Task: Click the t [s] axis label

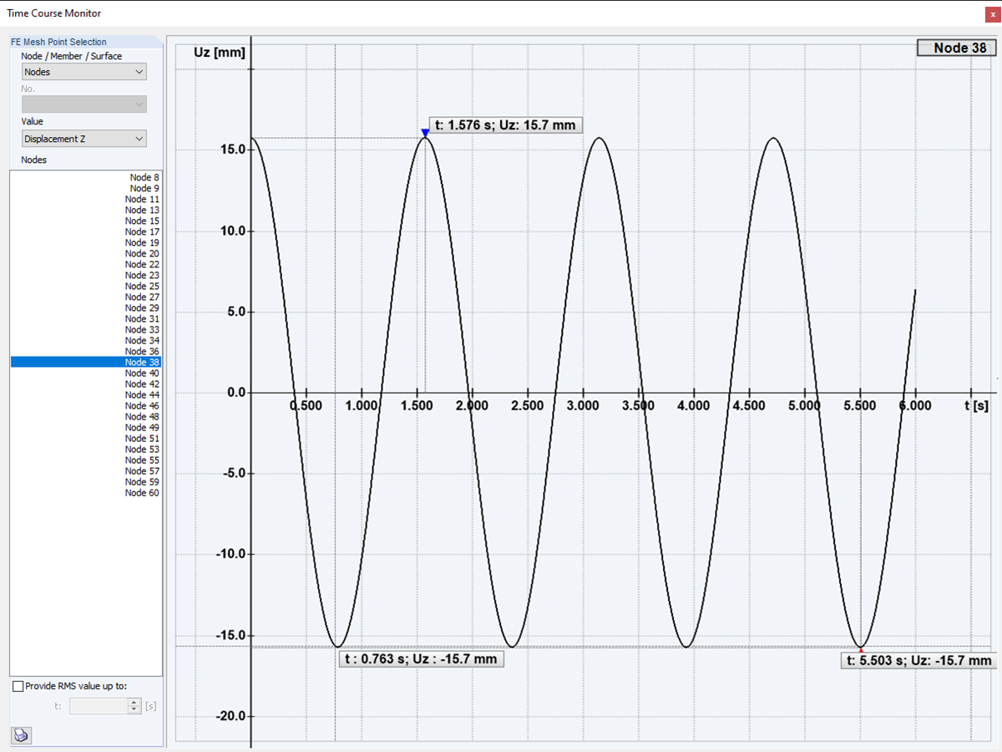Action: coord(976,405)
